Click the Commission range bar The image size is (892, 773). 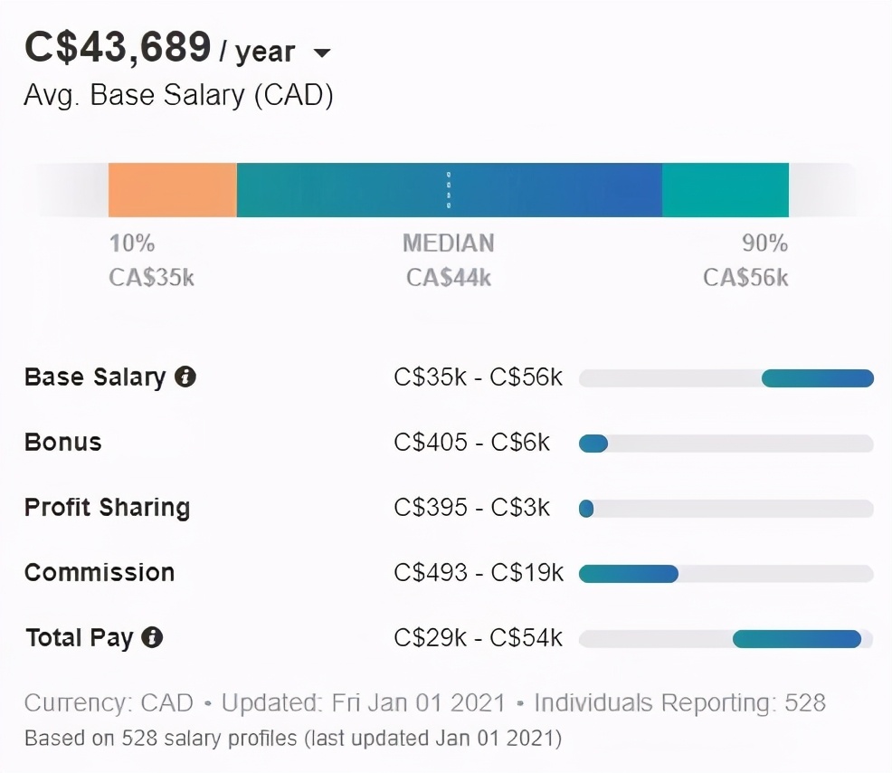[726, 574]
